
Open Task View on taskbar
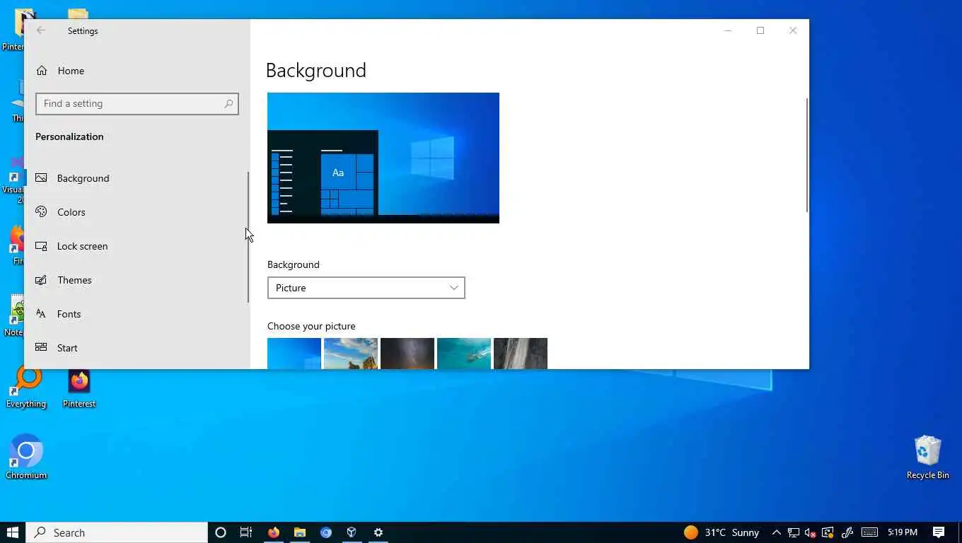point(246,532)
